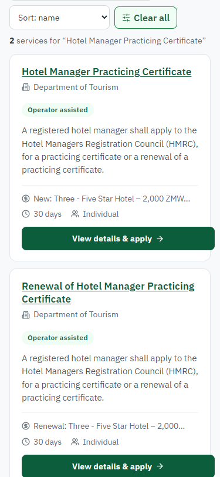Click the Operator assisted badge on renewal card

(x=57, y=338)
